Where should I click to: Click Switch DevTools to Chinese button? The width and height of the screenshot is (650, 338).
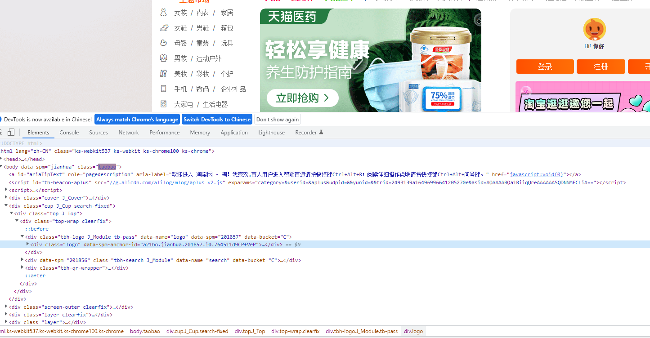[x=217, y=120]
